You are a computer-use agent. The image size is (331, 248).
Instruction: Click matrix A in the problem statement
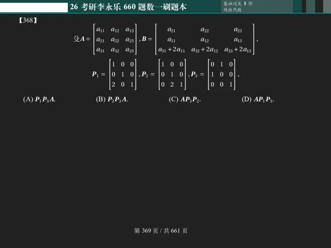click(x=116, y=40)
